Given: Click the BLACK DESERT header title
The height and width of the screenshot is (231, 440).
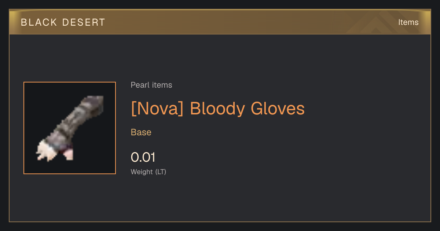Looking at the screenshot, I should click(63, 22).
